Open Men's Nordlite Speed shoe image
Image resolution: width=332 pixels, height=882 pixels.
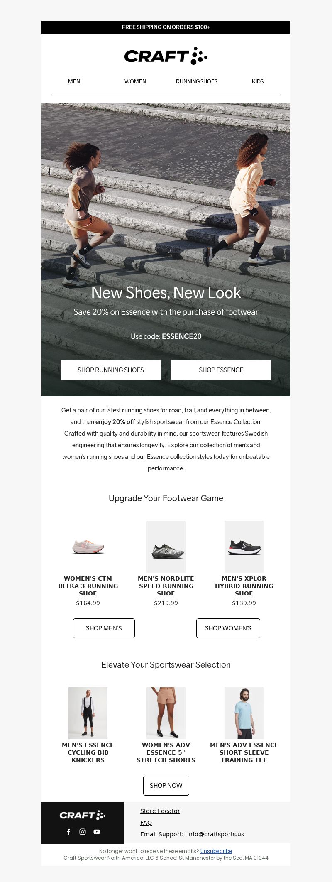click(x=166, y=547)
